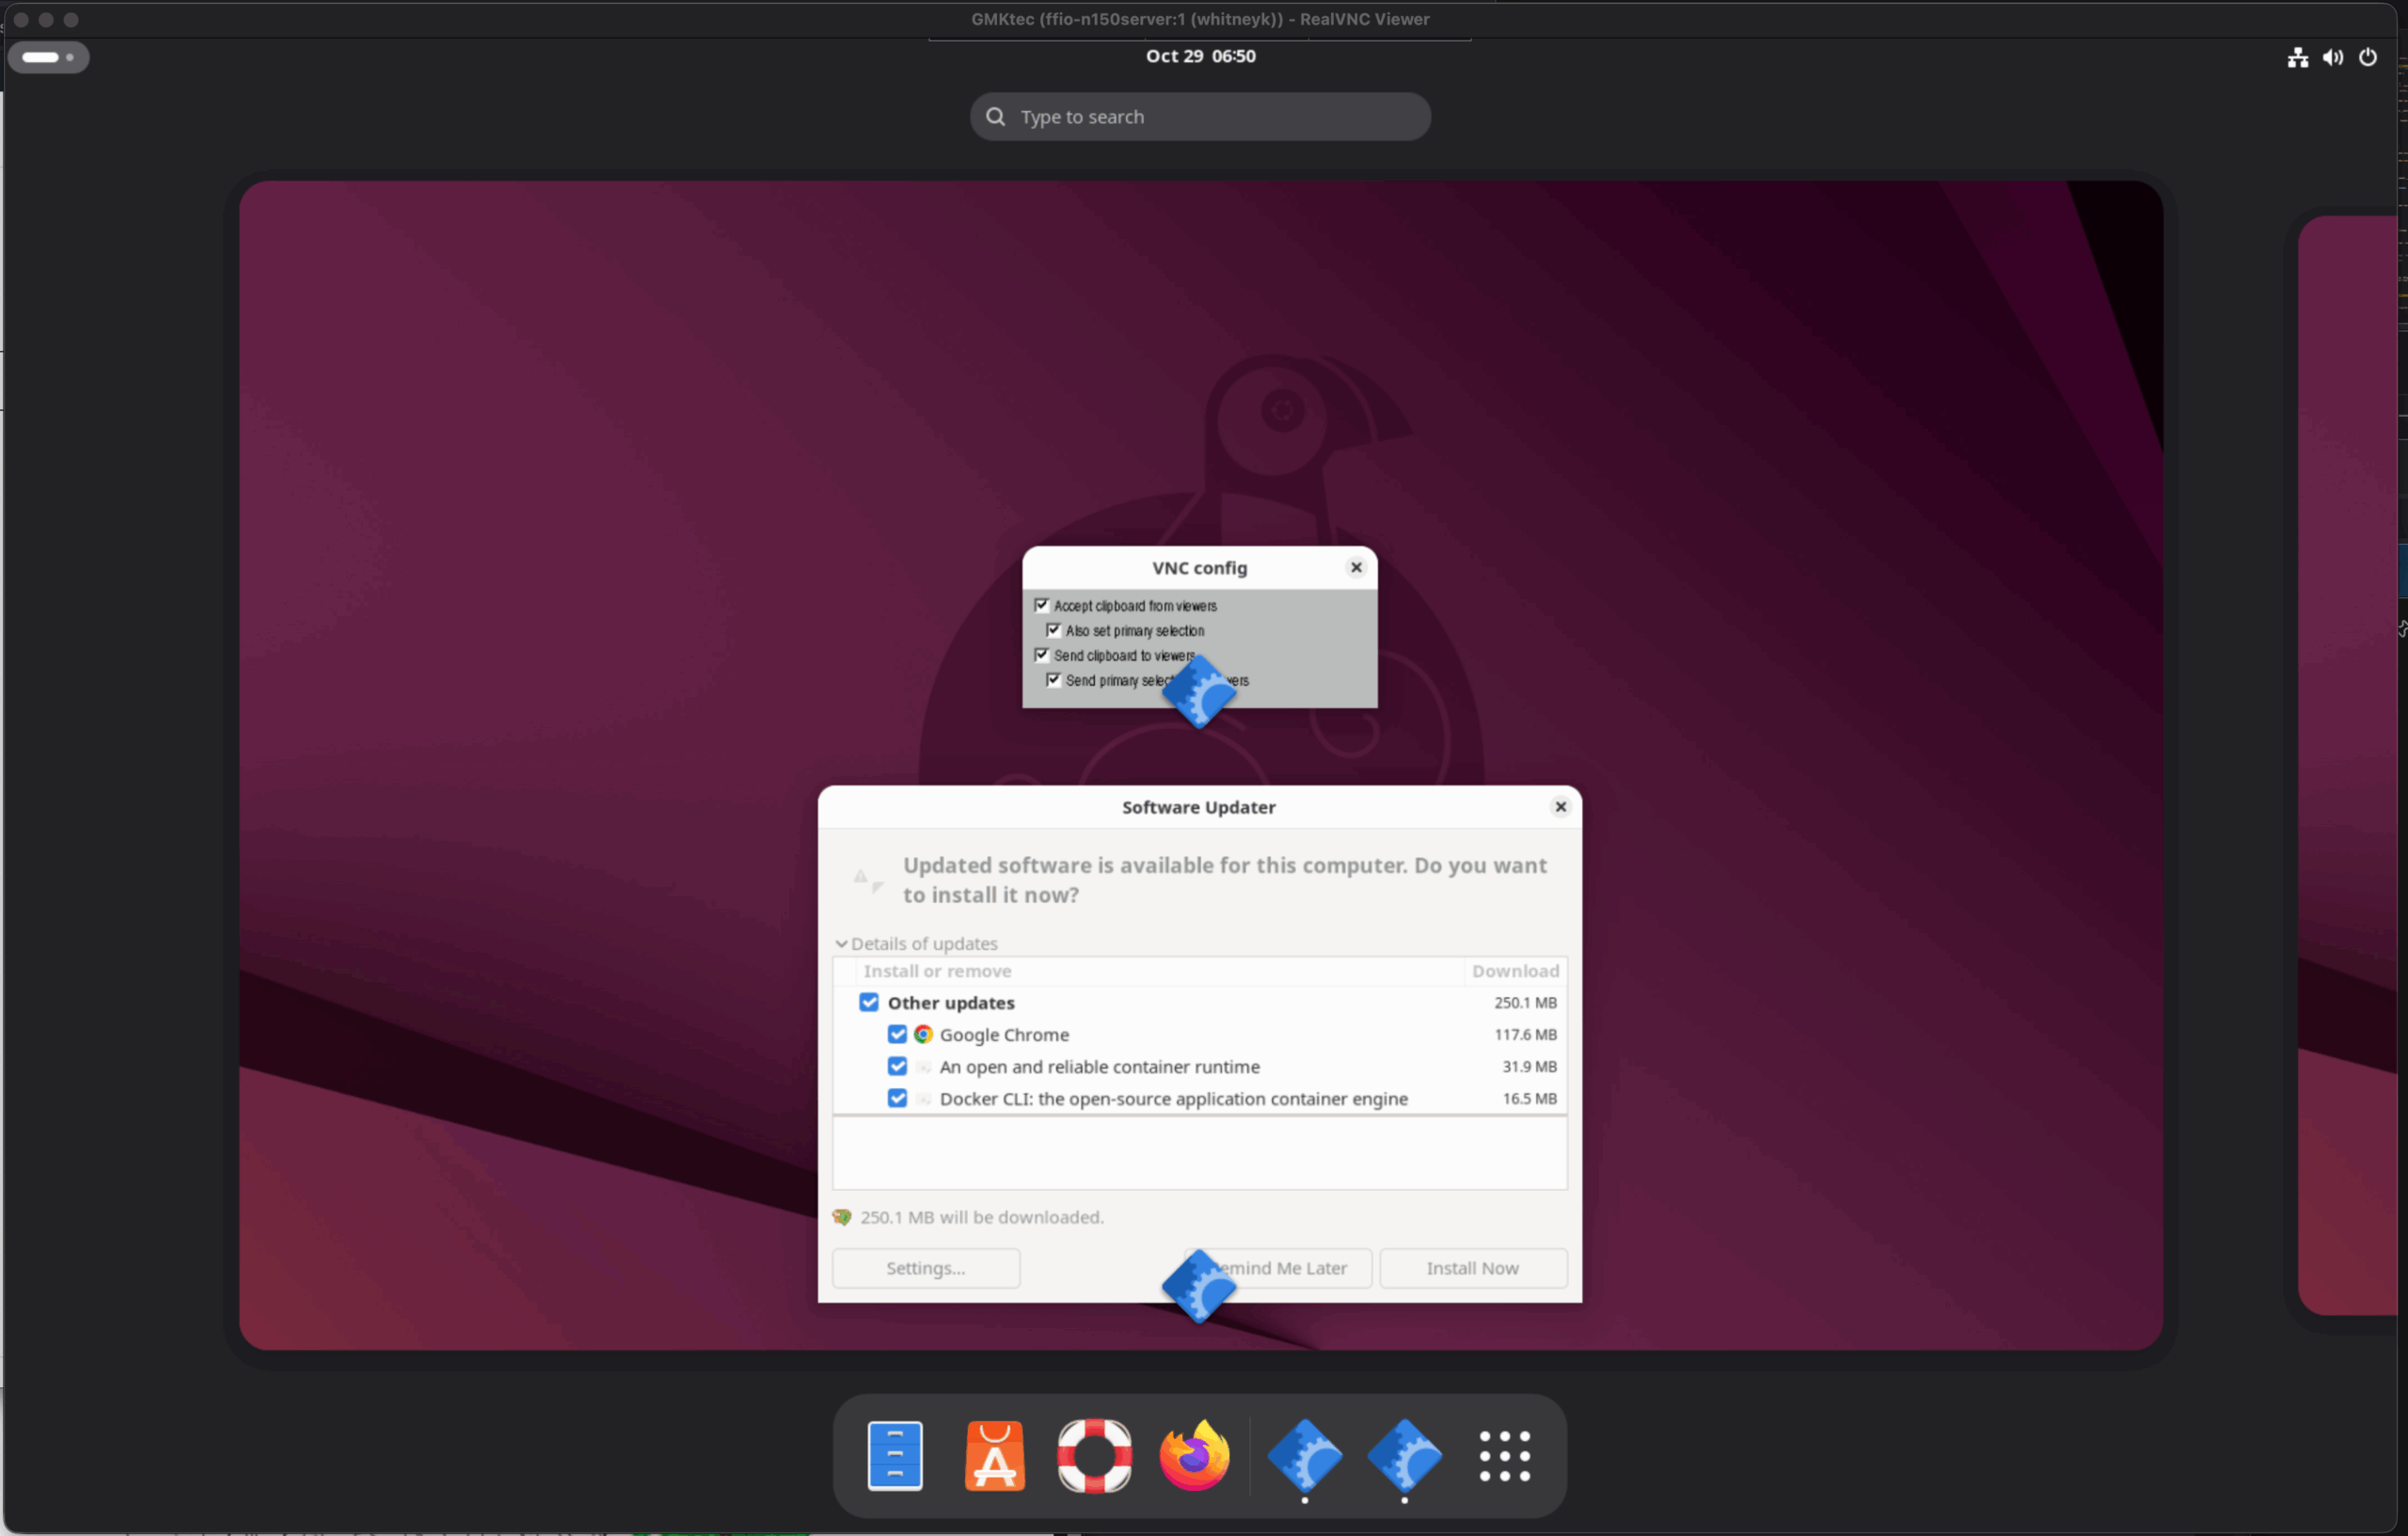
Task: Click the power icon in top bar
Action: [x=2367, y=57]
